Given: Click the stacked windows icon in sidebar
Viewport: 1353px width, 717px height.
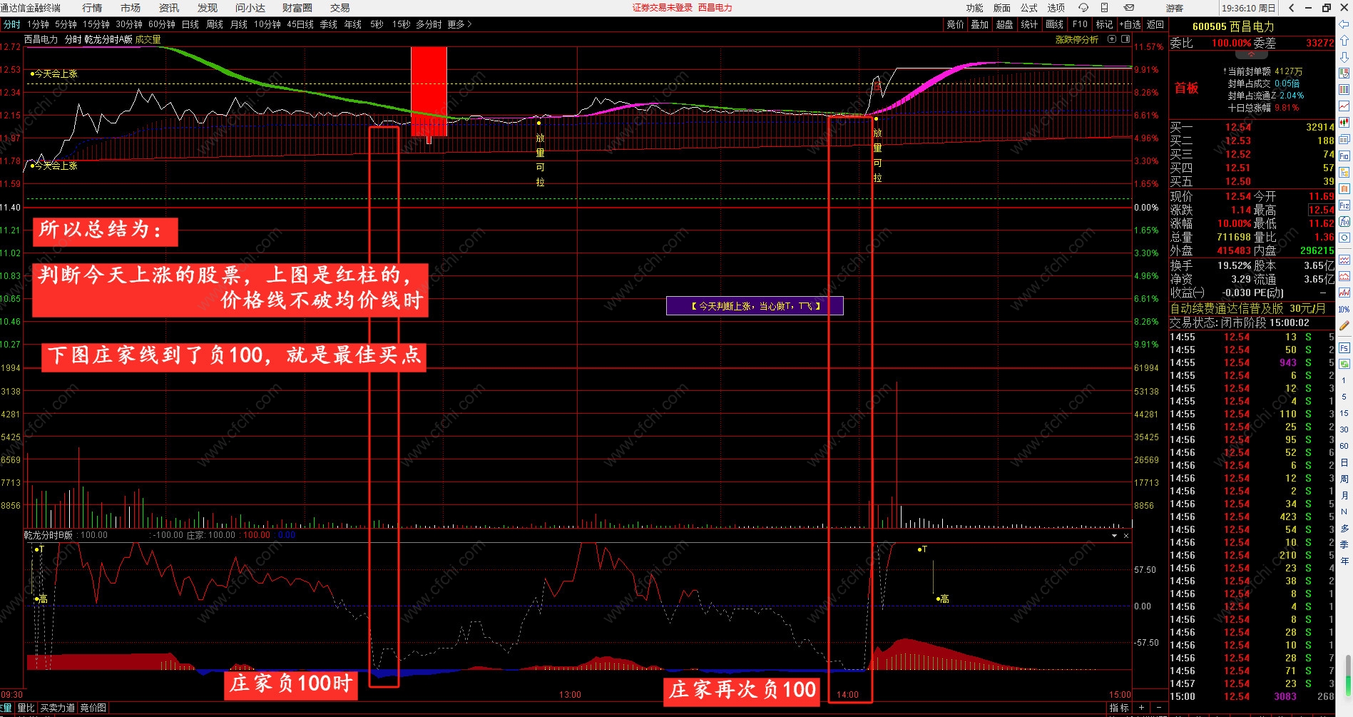Looking at the screenshot, I should pos(1344,139).
